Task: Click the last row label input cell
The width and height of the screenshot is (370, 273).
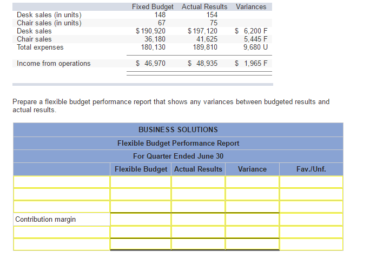Action: (x=62, y=244)
